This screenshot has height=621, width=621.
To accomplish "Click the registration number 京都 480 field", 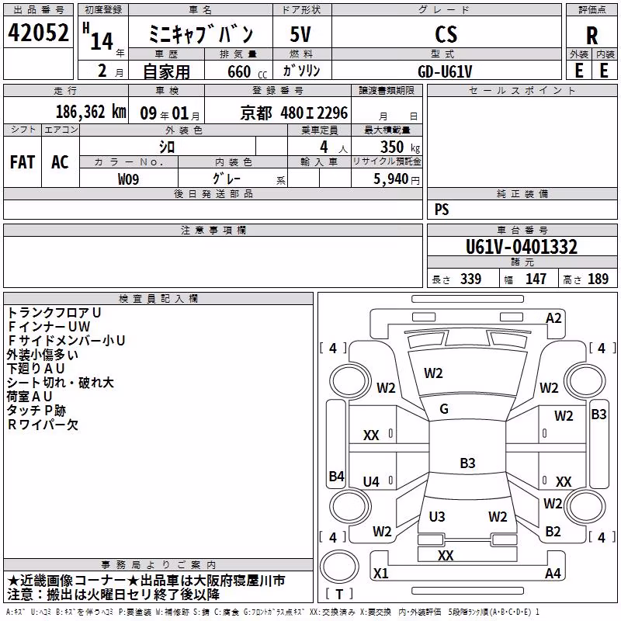I will point(294,113).
